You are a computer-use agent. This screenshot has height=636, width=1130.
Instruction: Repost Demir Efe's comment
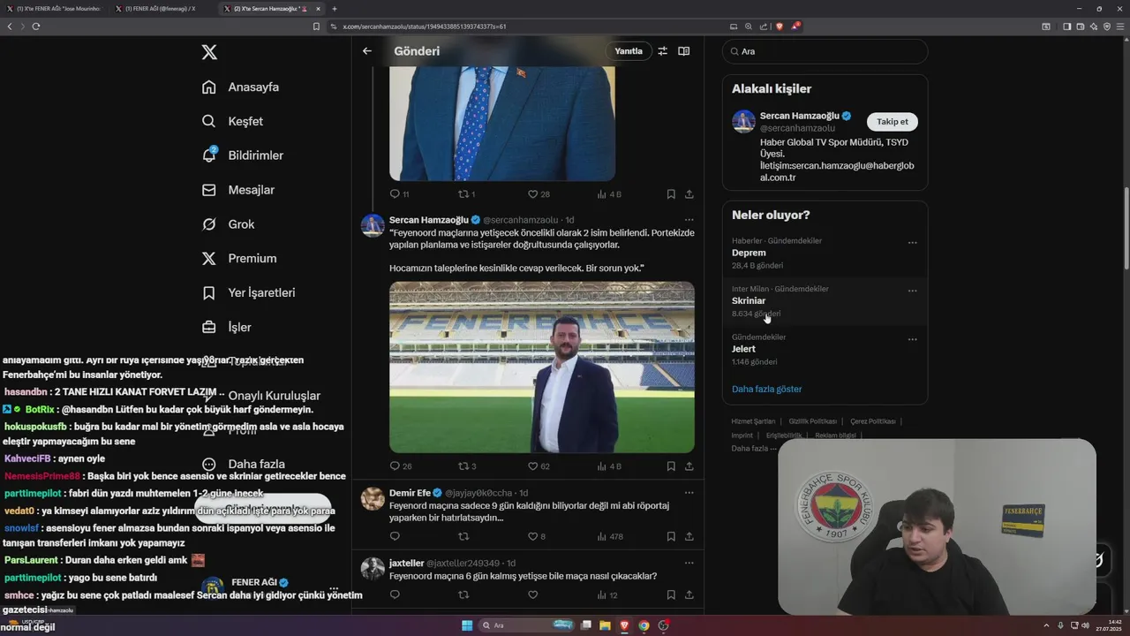pos(463,536)
